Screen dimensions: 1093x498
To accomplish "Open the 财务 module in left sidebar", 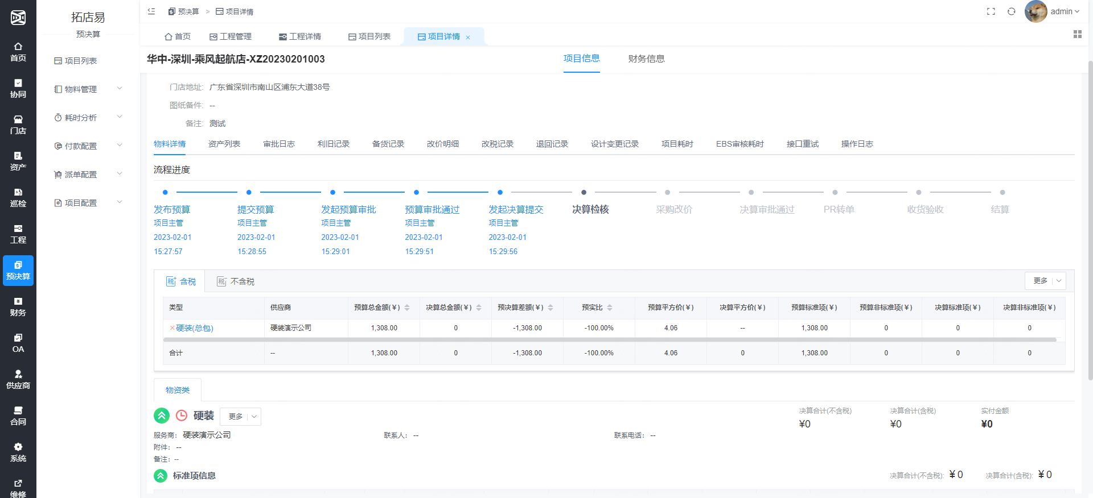I will click(x=18, y=306).
